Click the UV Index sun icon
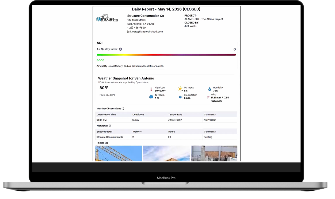The width and height of the screenshot is (335, 199). (180, 89)
